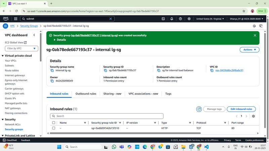The image size is (269, 151).
Task: Click the inbound rules search field
Action: (107, 116)
